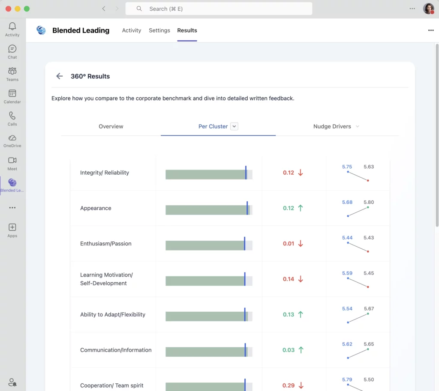Open more options ellipsis in app header
This screenshot has height=391, width=439.
tap(431, 30)
